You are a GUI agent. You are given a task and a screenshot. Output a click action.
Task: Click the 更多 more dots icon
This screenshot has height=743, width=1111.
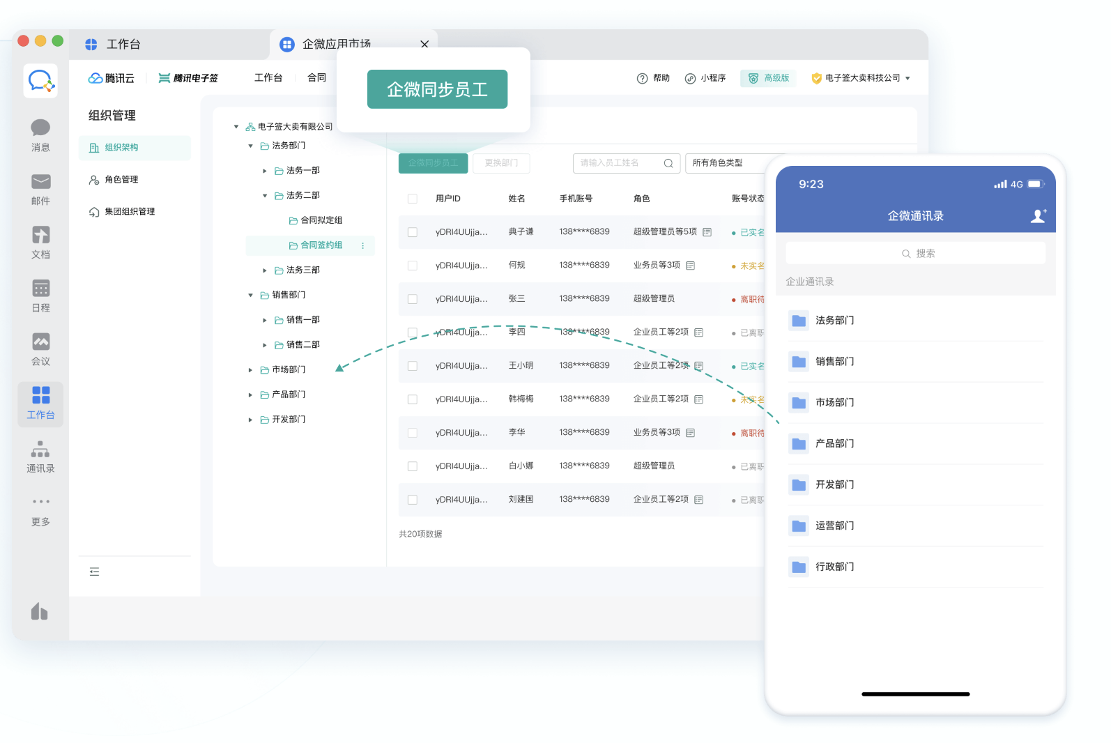pyautogui.click(x=40, y=501)
